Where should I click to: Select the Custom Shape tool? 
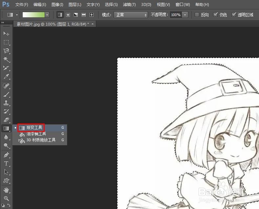6,180
